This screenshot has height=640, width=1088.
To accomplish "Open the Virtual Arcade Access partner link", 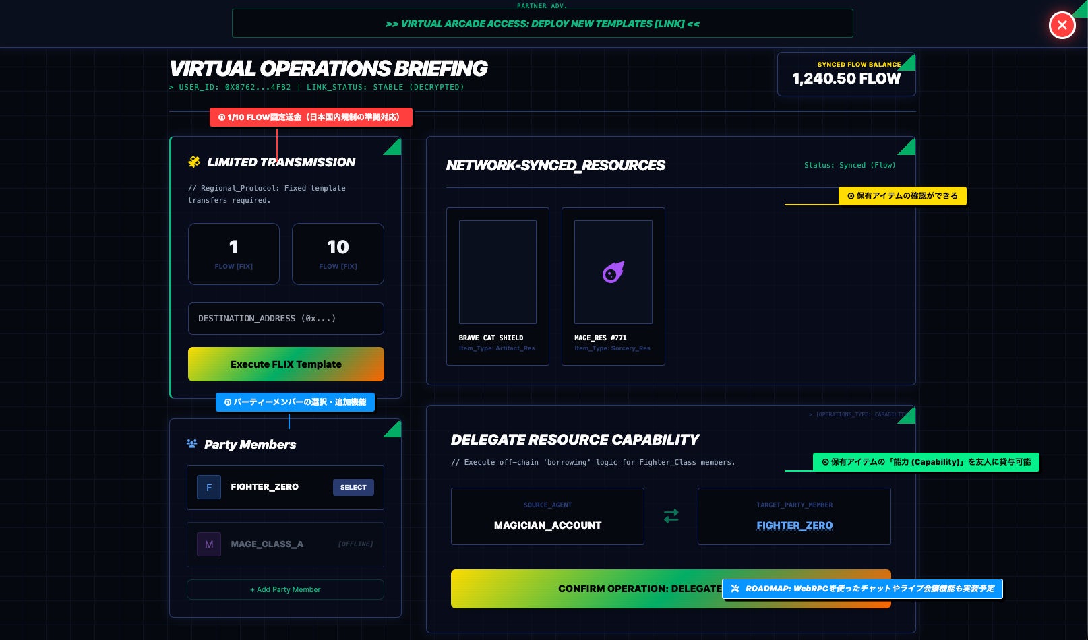I will (x=543, y=23).
